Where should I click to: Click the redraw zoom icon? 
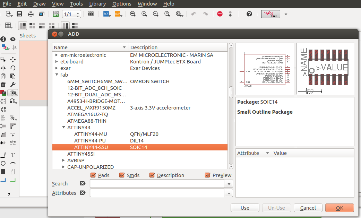click(x=167, y=14)
